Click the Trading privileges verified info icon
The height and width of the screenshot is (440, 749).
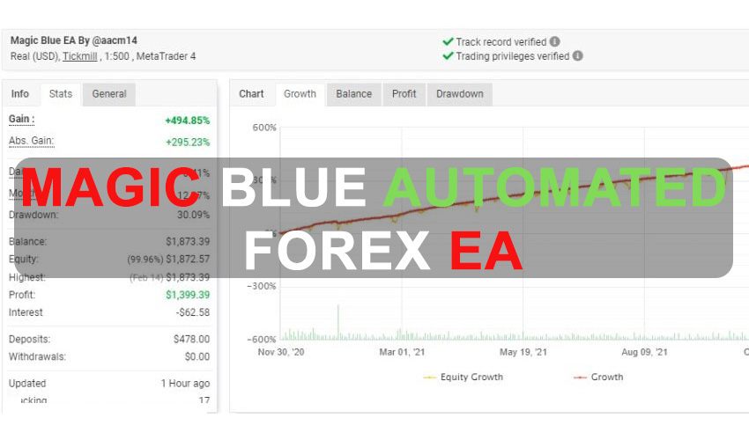(577, 55)
